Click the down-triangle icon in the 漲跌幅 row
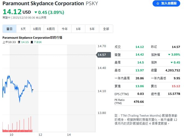The height and width of the screenshot is (139, 184). (x=169, y=55)
